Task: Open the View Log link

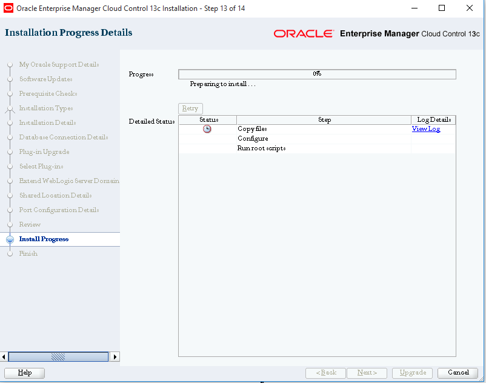Action: pyautogui.click(x=426, y=129)
